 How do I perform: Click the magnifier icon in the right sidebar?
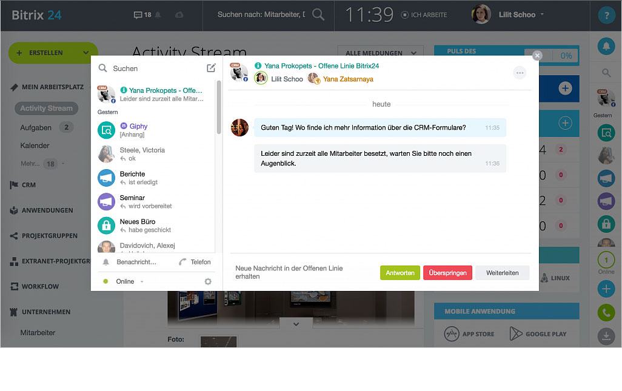[x=606, y=73]
